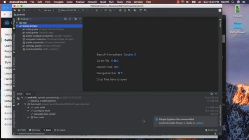Image resolution: width=249 pixels, height=140 pixels.
Task: Click the React logo in browser window
Action: pyautogui.click(x=7, y=23)
